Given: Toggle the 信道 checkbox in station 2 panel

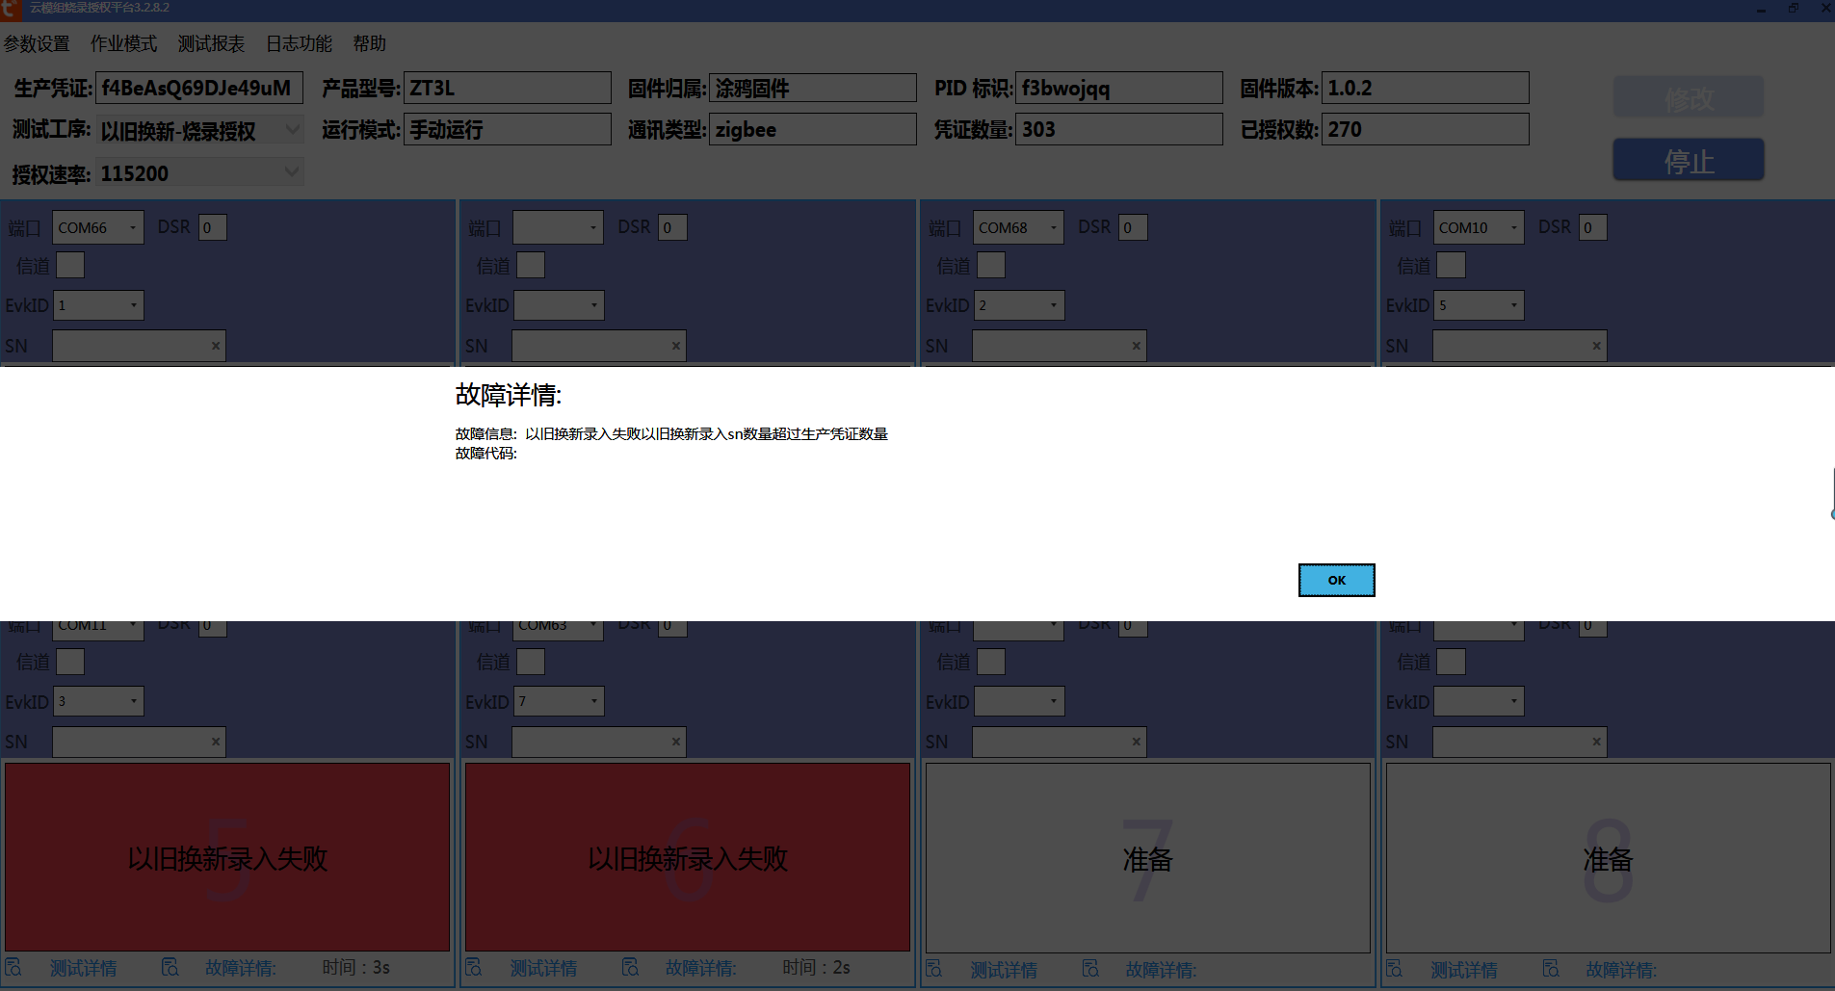Looking at the screenshot, I should [531, 265].
